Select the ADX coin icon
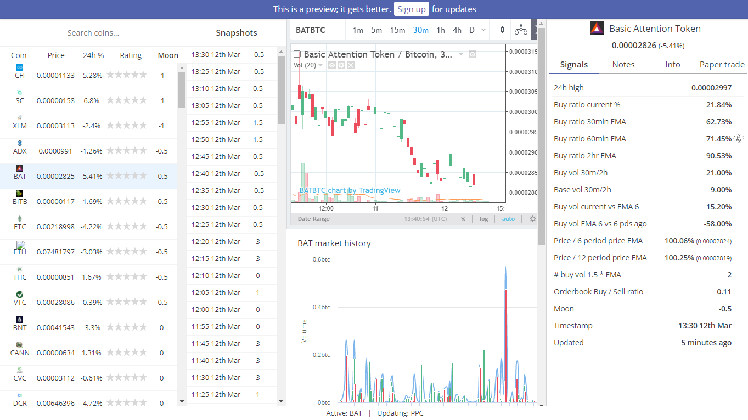Screen dimensions: 748x420 click(x=20, y=143)
